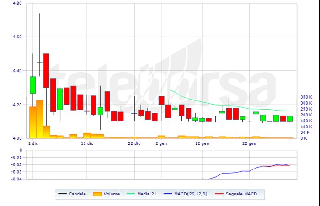The height and width of the screenshot is (206, 320).
Task: Select the Segnale MACD legend text
Action: pos(240,194)
